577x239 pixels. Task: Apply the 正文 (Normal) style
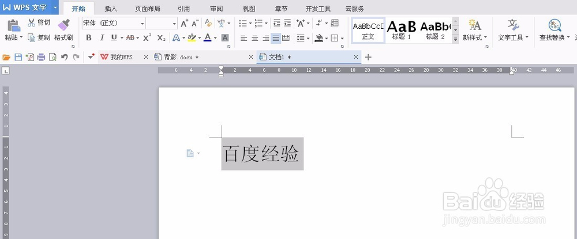pos(368,31)
